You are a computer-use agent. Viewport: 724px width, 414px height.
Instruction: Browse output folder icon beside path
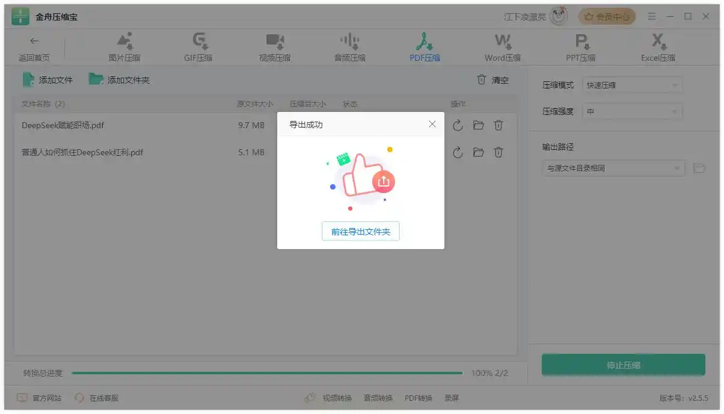coord(699,168)
